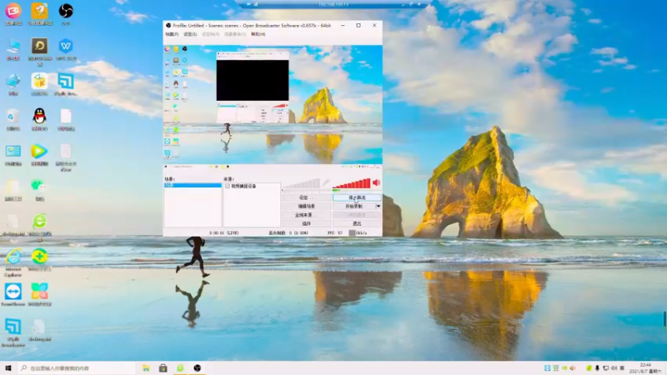Open the first OBS menu (File)

pyautogui.click(x=172, y=34)
